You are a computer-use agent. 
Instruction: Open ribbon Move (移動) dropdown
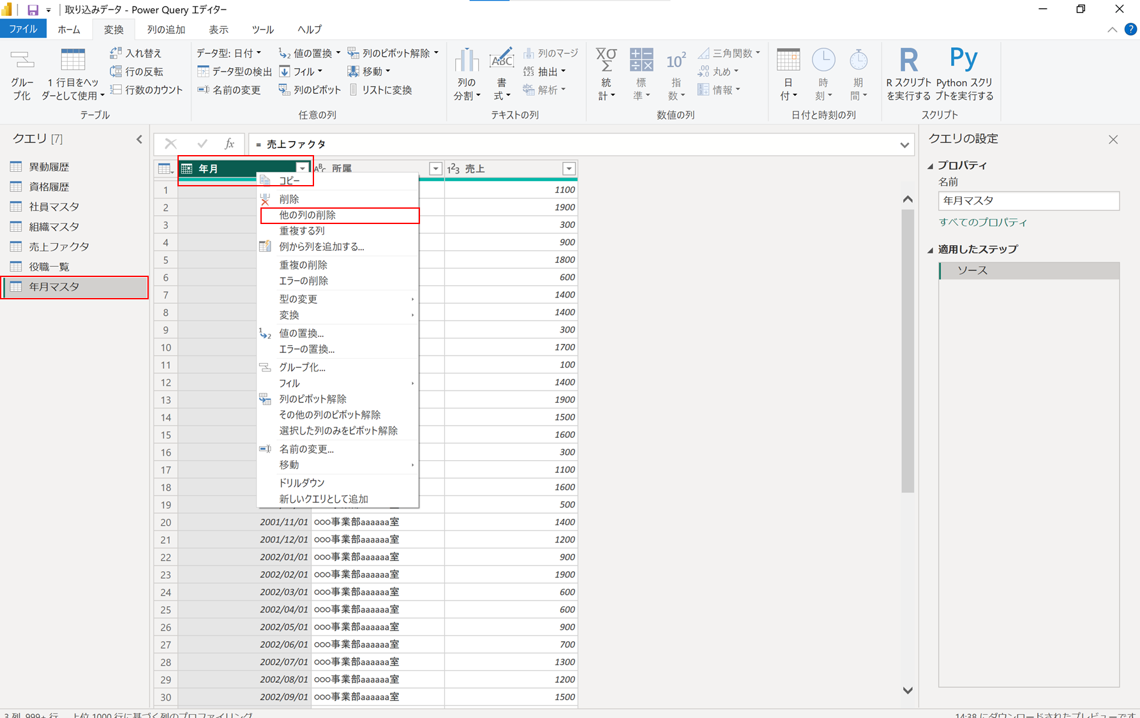pos(369,71)
